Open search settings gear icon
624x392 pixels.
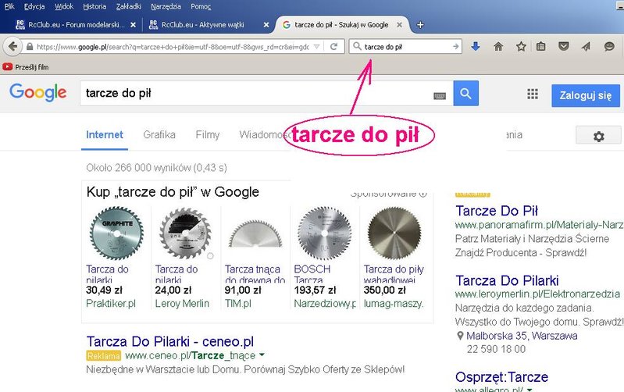(x=598, y=137)
